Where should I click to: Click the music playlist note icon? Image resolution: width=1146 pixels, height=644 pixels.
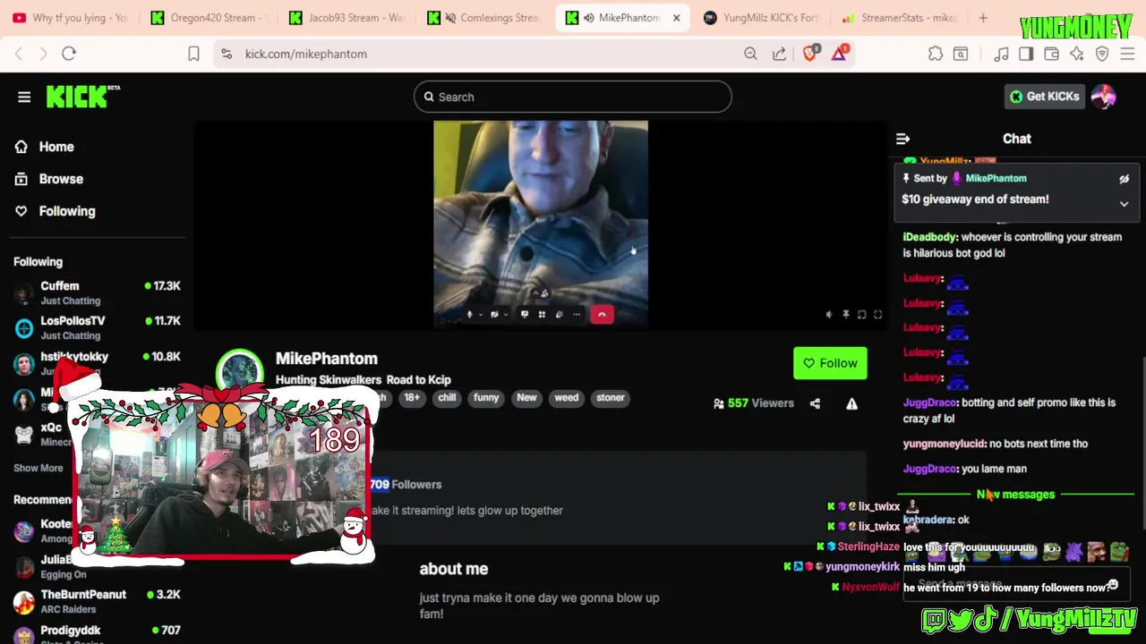point(1001,54)
